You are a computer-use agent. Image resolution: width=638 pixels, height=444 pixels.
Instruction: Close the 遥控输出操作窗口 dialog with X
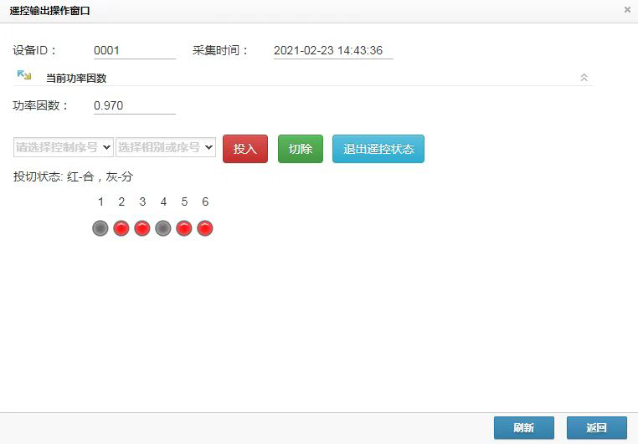[627, 10]
